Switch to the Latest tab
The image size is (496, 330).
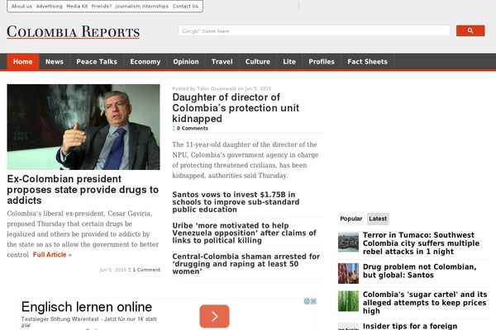[x=378, y=219]
